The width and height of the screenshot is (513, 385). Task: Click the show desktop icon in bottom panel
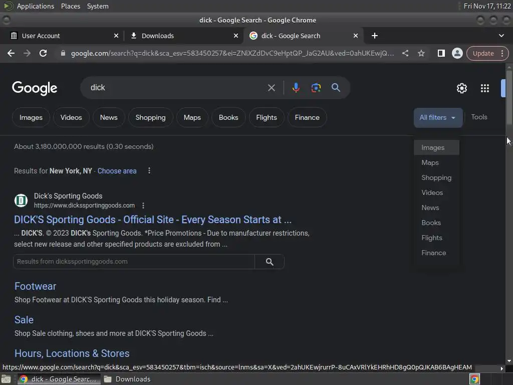(x=6, y=379)
